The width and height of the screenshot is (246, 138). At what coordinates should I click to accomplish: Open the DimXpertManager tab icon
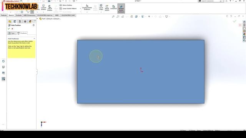coord(25,21)
